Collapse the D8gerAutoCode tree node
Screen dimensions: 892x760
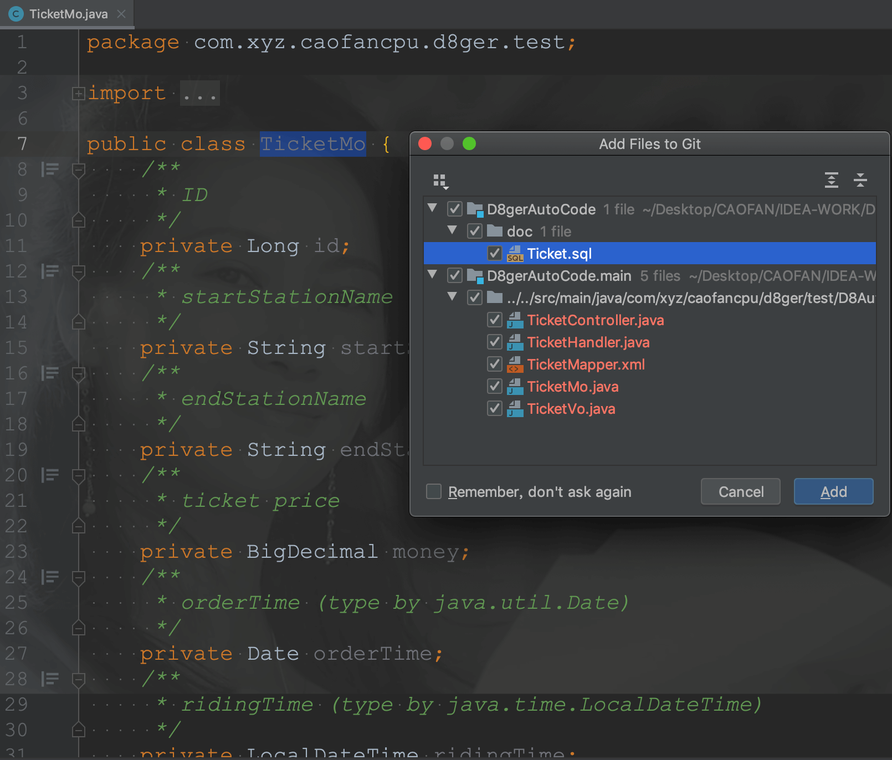(433, 208)
